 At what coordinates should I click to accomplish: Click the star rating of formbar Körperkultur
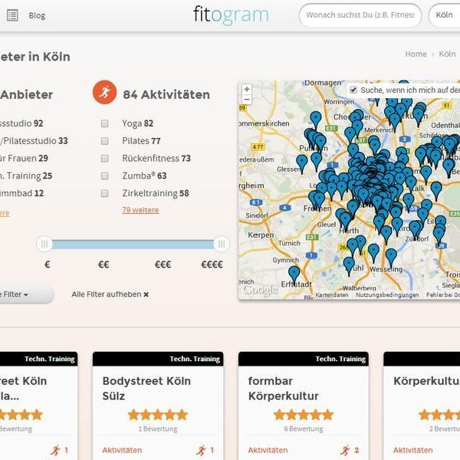coord(304,415)
